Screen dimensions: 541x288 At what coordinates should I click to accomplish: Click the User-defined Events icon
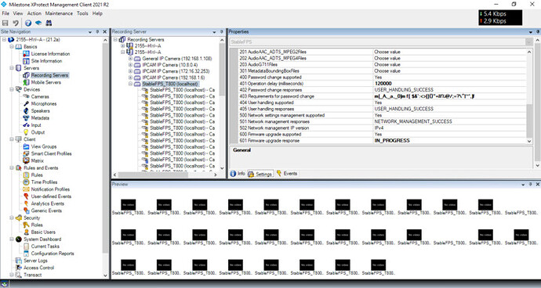pos(26,196)
